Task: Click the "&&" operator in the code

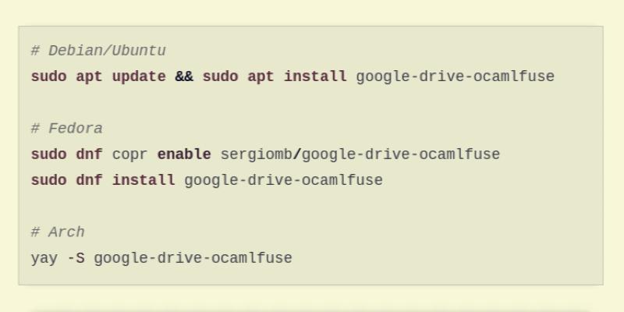Action: pyautogui.click(x=184, y=76)
